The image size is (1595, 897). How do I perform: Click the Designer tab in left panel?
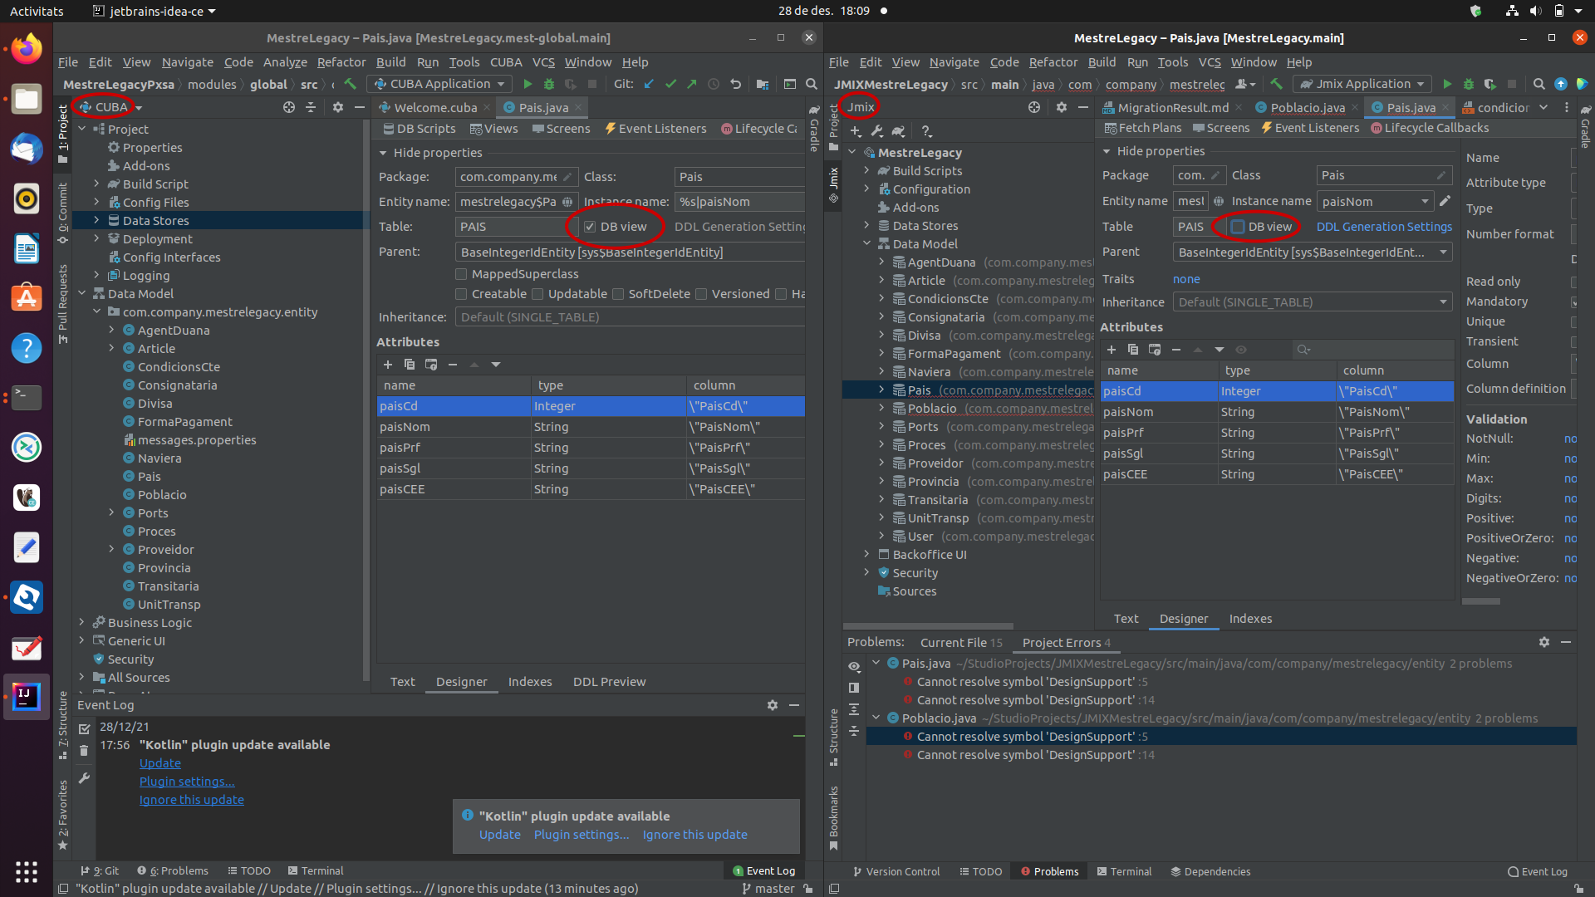tap(461, 681)
